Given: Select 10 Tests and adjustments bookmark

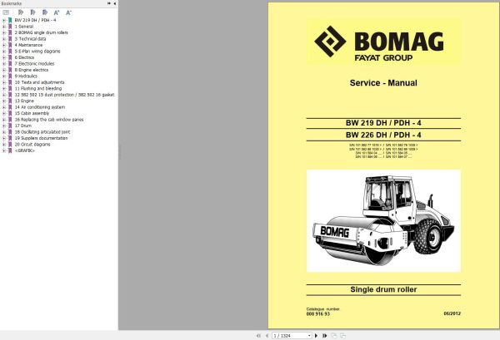Looking at the screenshot, I should point(39,82).
